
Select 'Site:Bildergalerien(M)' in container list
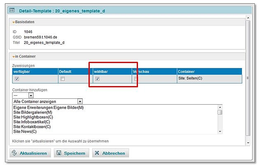[33, 112]
